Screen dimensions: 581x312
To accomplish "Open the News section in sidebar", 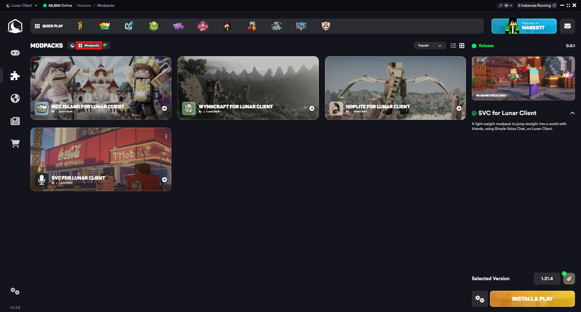I will point(15,121).
